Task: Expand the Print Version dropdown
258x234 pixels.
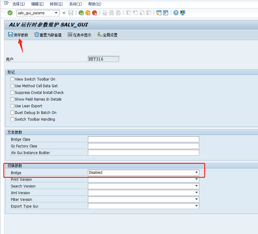Action: 196,179
